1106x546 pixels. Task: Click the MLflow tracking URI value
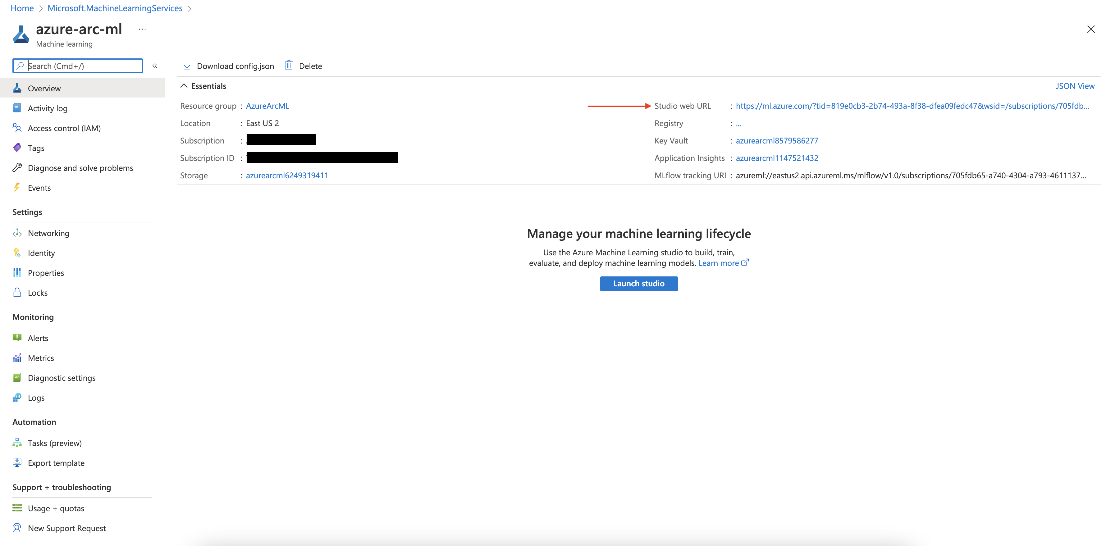911,175
